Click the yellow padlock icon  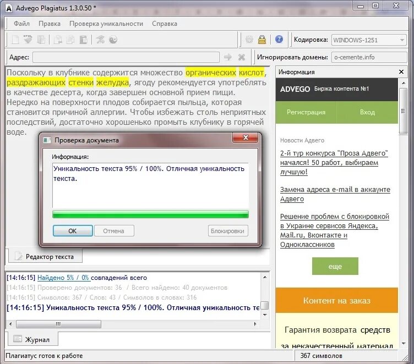coord(262,40)
